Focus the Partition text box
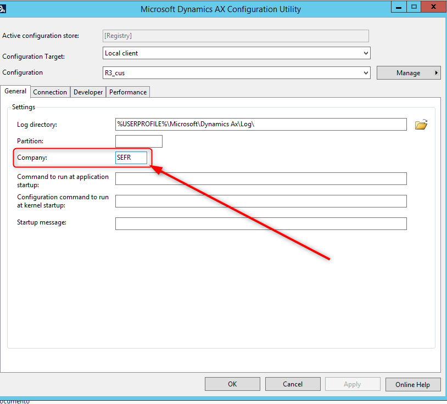 click(138, 141)
